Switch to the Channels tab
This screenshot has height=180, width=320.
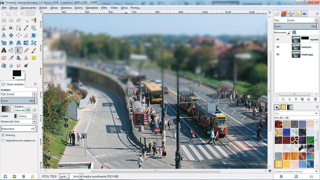point(284,14)
